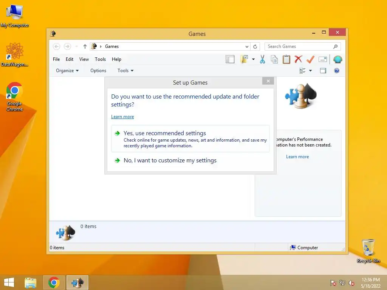Screen dimensions: 387x290
Task: Open the network tray icon
Action: coord(342,282)
